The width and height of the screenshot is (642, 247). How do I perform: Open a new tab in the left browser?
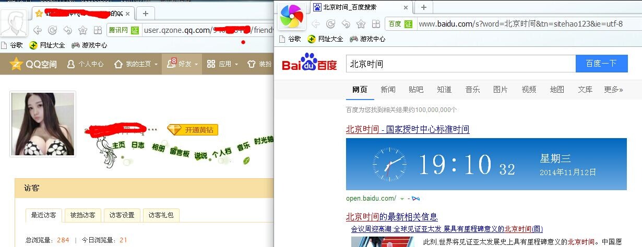pos(146,14)
